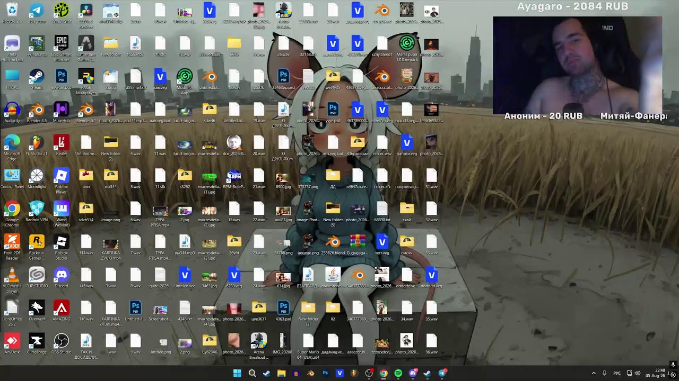Screen dimensions: 679x381
Task: Open WinDirStat desktop shortcut
Action: [61, 13]
